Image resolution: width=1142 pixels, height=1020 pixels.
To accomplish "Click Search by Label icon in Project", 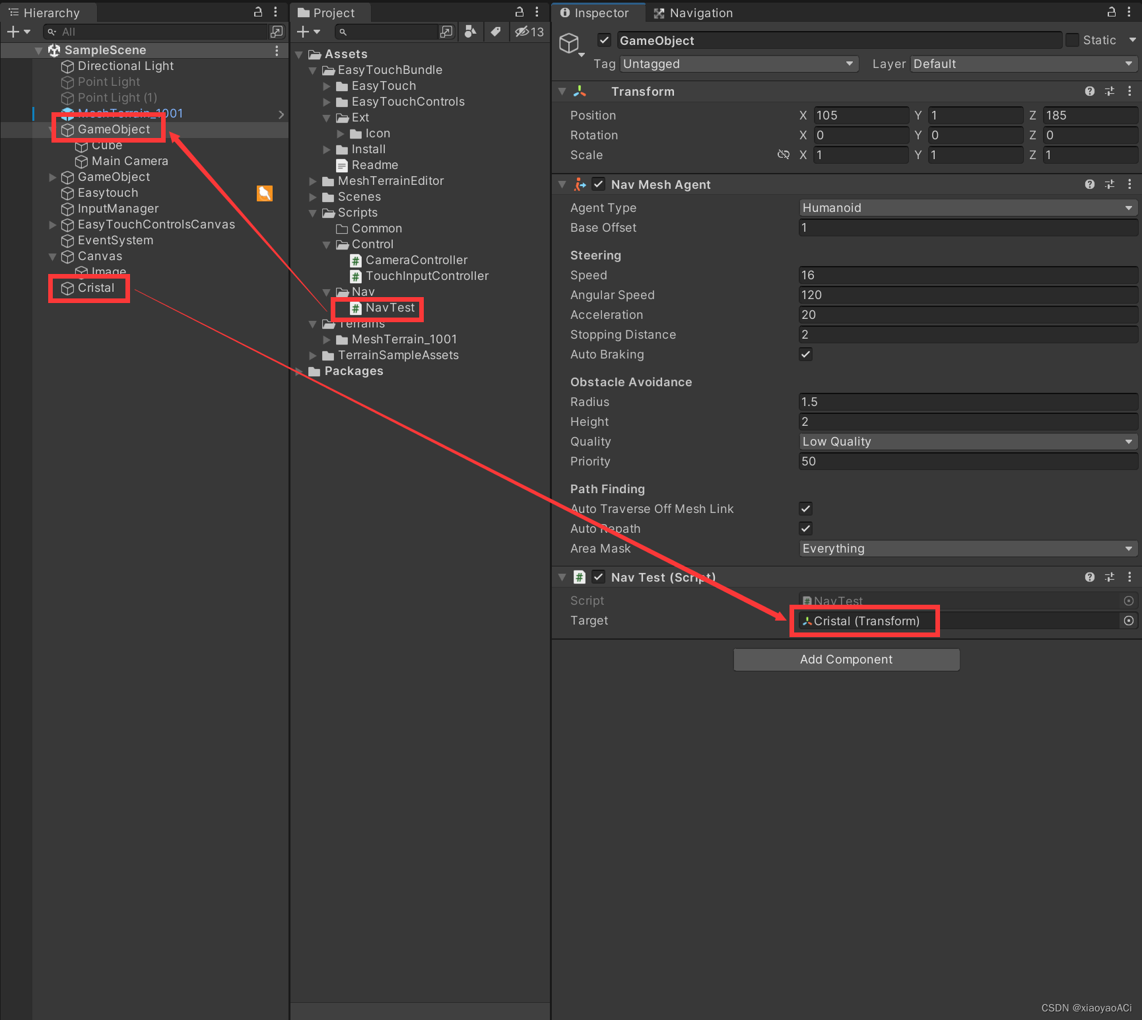I will pos(495,32).
